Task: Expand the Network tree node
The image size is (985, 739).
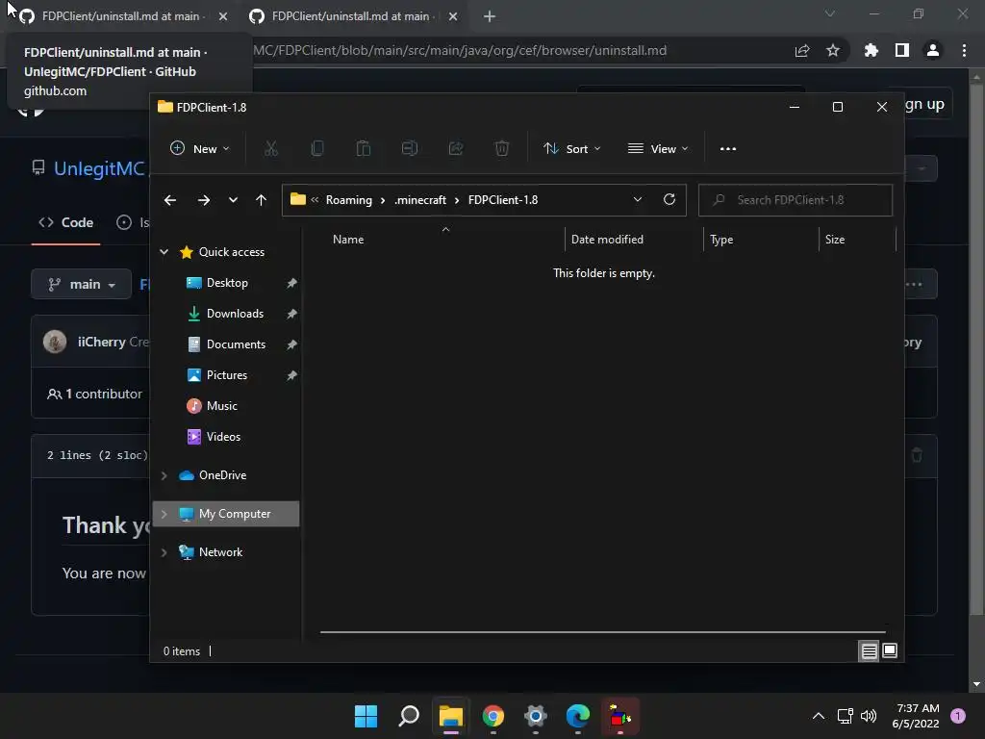Action: pyautogui.click(x=164, y=552)
